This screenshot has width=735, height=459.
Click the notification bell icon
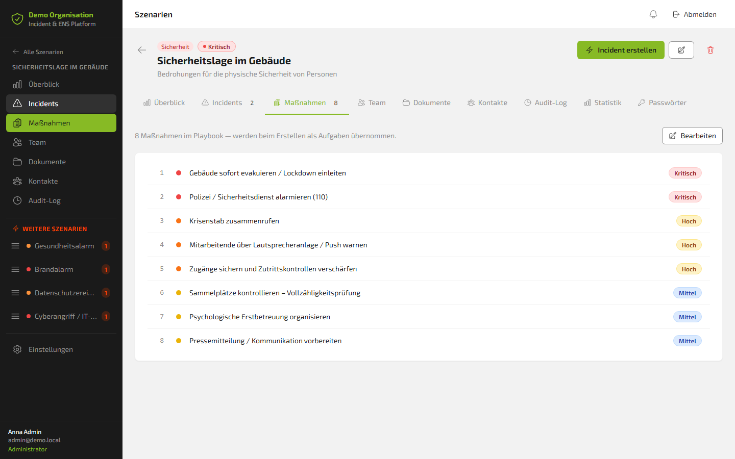653,14
